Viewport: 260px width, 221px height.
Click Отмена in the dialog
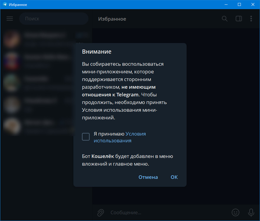(148, 177)
